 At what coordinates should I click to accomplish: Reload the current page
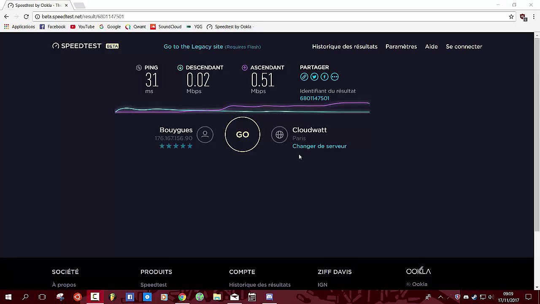pyautogui.click(x=26, y=16)
